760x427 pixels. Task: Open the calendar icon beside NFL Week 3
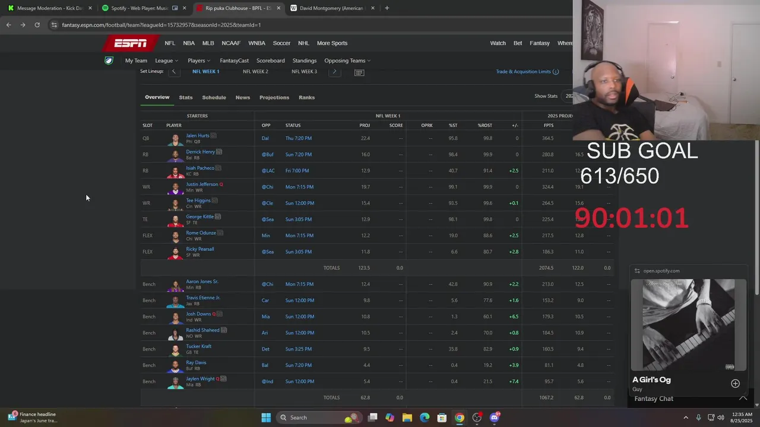point(359,72)
